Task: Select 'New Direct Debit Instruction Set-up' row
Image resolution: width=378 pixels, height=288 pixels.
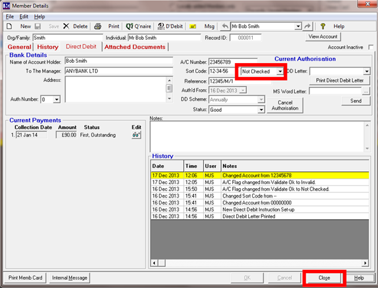Action: (x=260, y=209)
